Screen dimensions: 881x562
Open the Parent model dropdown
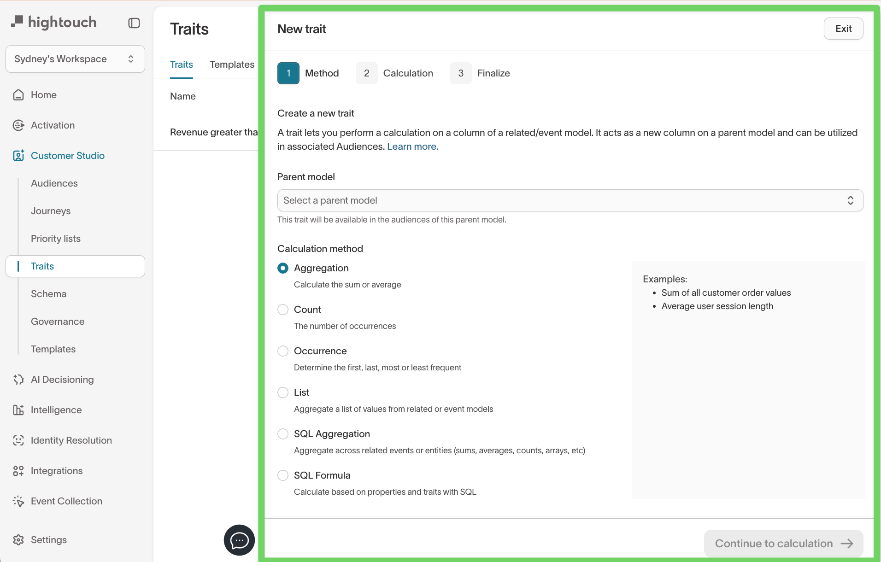tap(570, 200)
